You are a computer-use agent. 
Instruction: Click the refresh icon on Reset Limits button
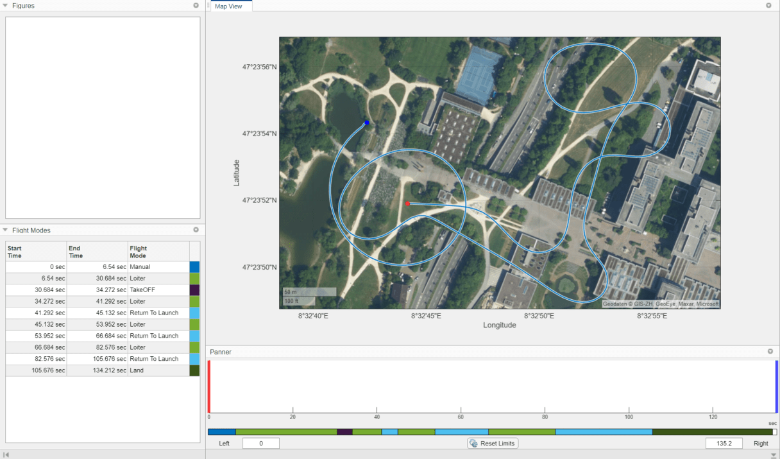473,443
